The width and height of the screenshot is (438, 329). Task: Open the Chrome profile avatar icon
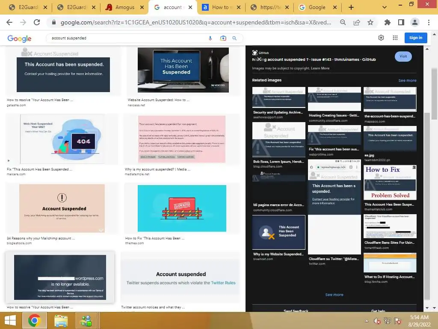coord(415,22)
